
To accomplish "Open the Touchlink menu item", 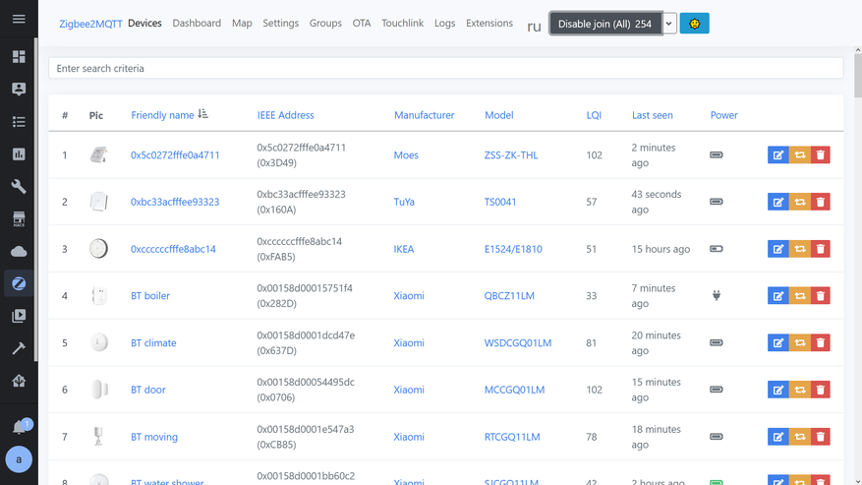I will pos(403,24).
